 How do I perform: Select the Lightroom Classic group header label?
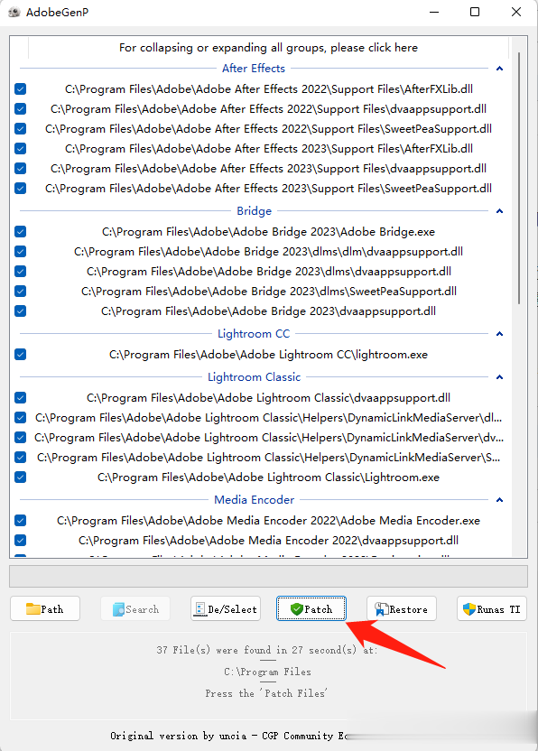point(254,377)
